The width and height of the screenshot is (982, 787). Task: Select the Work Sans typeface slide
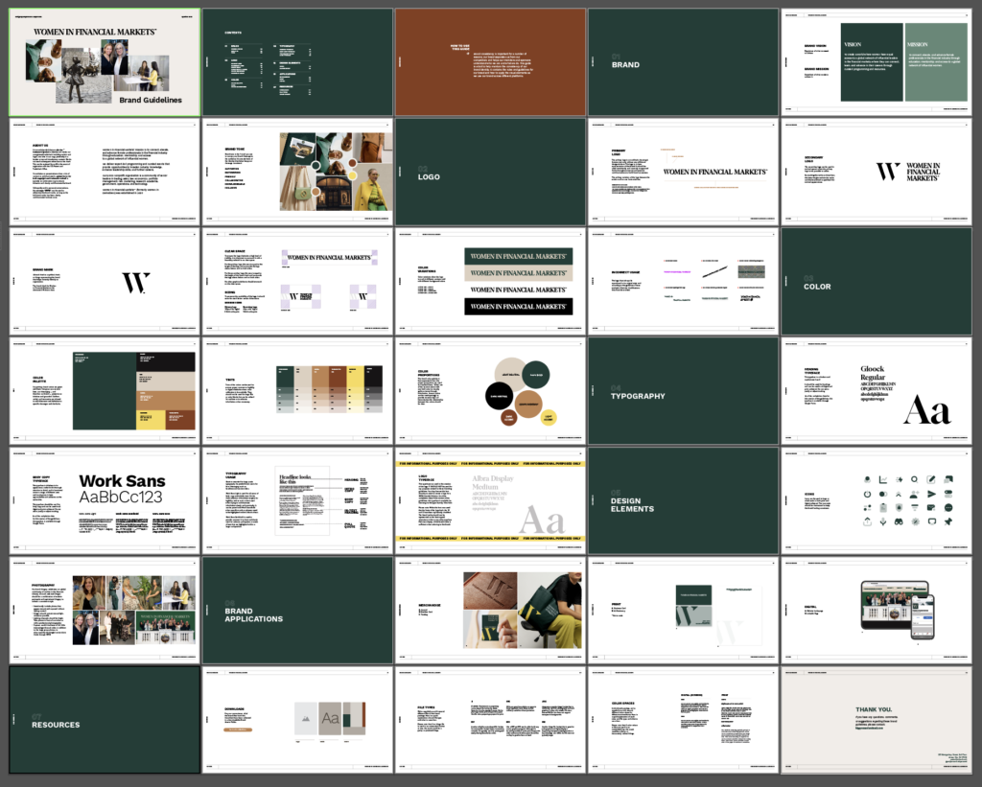105,500
